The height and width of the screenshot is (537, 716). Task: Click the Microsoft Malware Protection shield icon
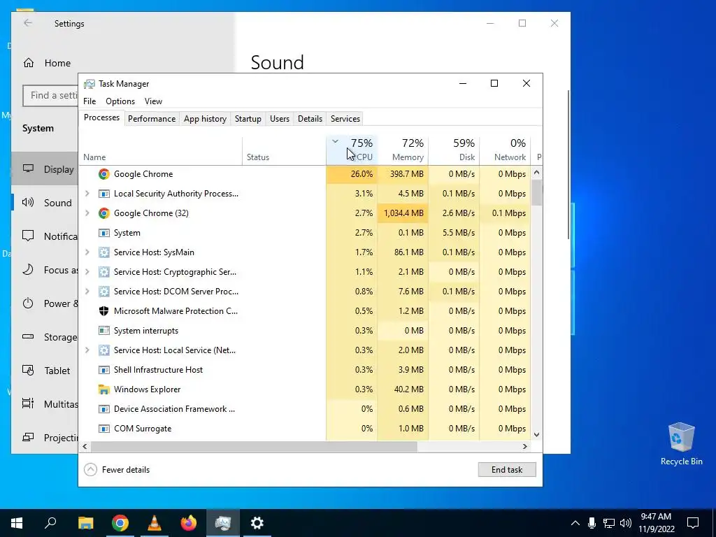pyautogui.click(x=104, y=311)
